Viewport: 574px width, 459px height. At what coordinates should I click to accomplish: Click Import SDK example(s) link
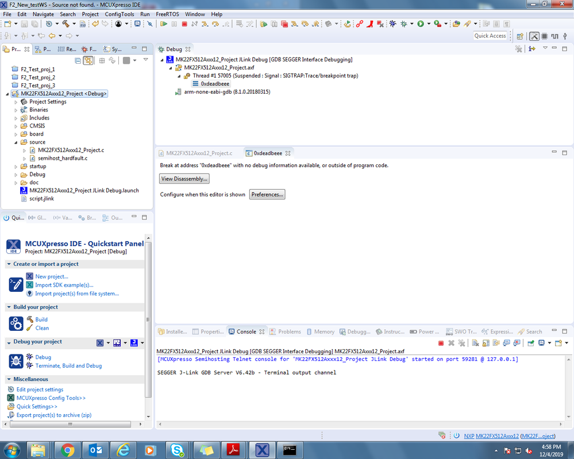click(64, 285)
